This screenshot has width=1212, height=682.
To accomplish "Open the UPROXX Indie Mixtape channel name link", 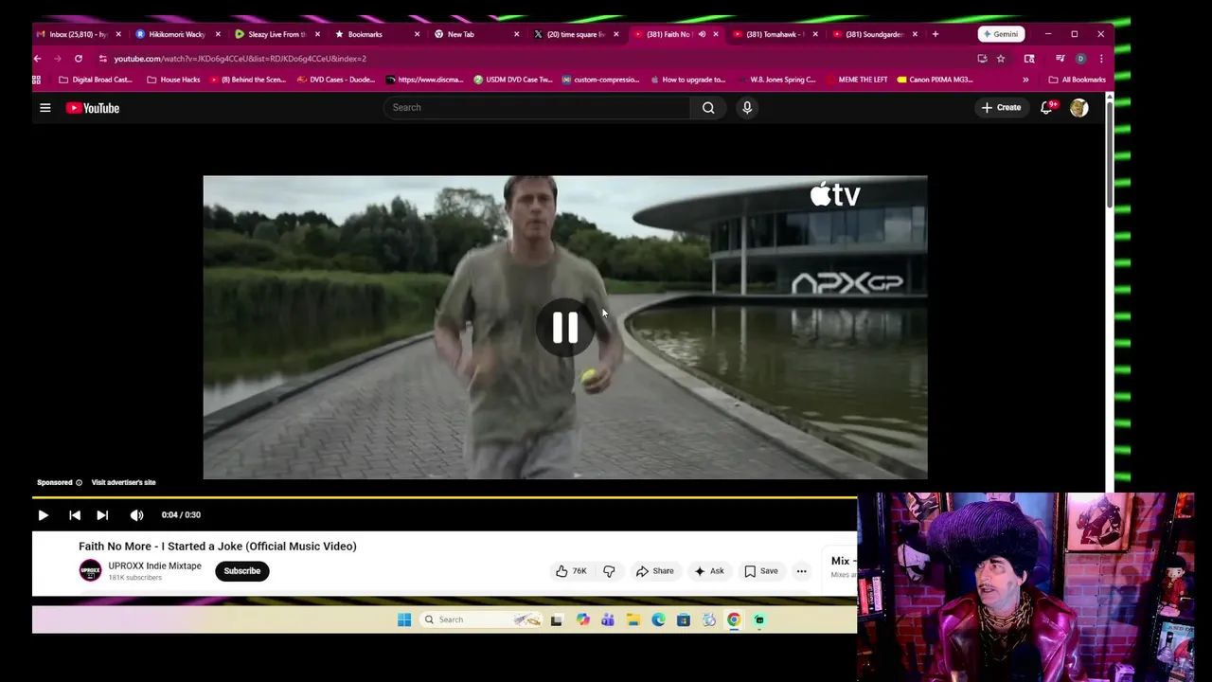I will pos(154,565).
